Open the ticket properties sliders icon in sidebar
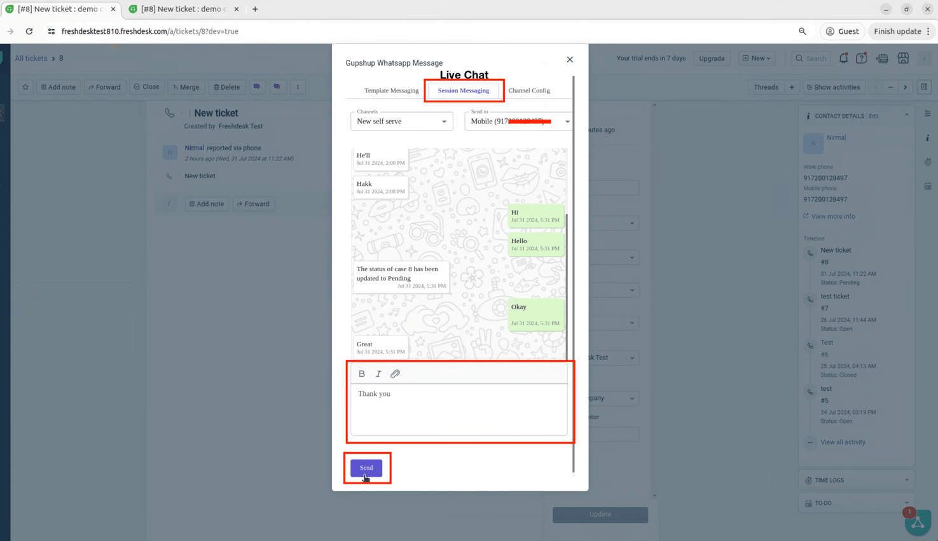Screen dimensions: 938x541 [928, 113]
